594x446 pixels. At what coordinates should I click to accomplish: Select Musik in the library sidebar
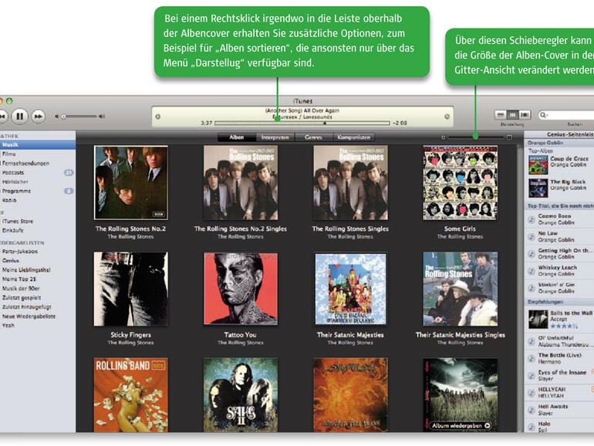pos(38,145)
